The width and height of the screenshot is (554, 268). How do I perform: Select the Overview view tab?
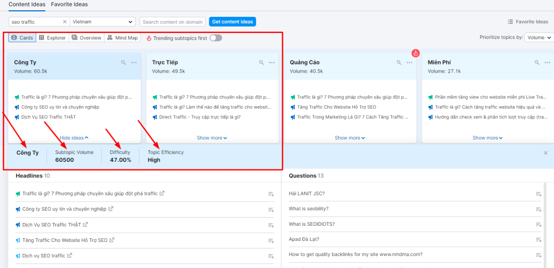pos(87,38)
